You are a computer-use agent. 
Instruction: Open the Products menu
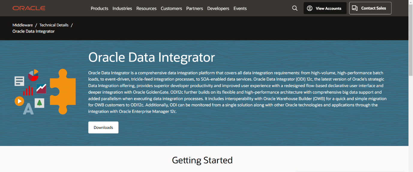[x=99, y=8]
